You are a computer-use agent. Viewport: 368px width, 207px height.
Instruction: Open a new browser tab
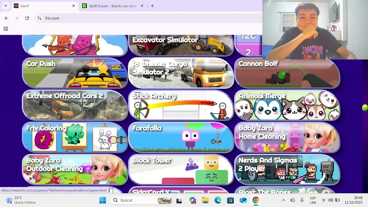click(x=152, y=6)
